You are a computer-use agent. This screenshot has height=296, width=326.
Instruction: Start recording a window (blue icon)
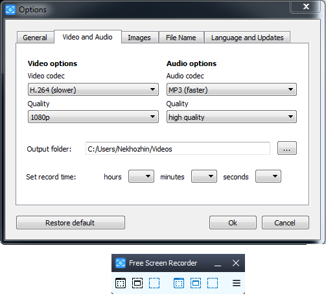pyautogui.click(x=179, y=283)
